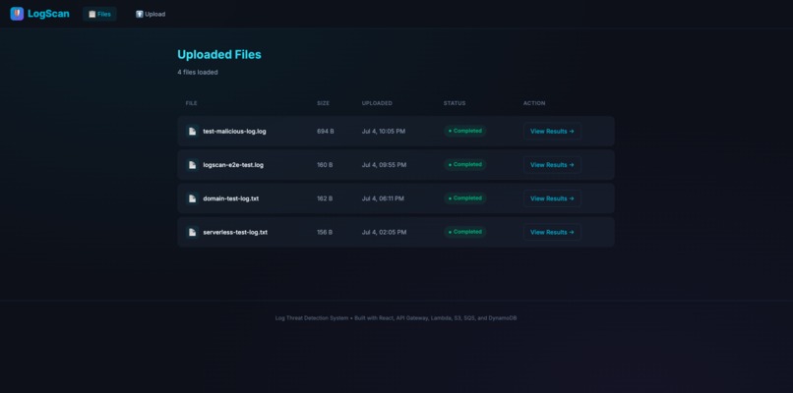Select the test-malicious-log.log file name
Image resolution: width=793 pixels, height=393 pixels.
pos(235,132)
